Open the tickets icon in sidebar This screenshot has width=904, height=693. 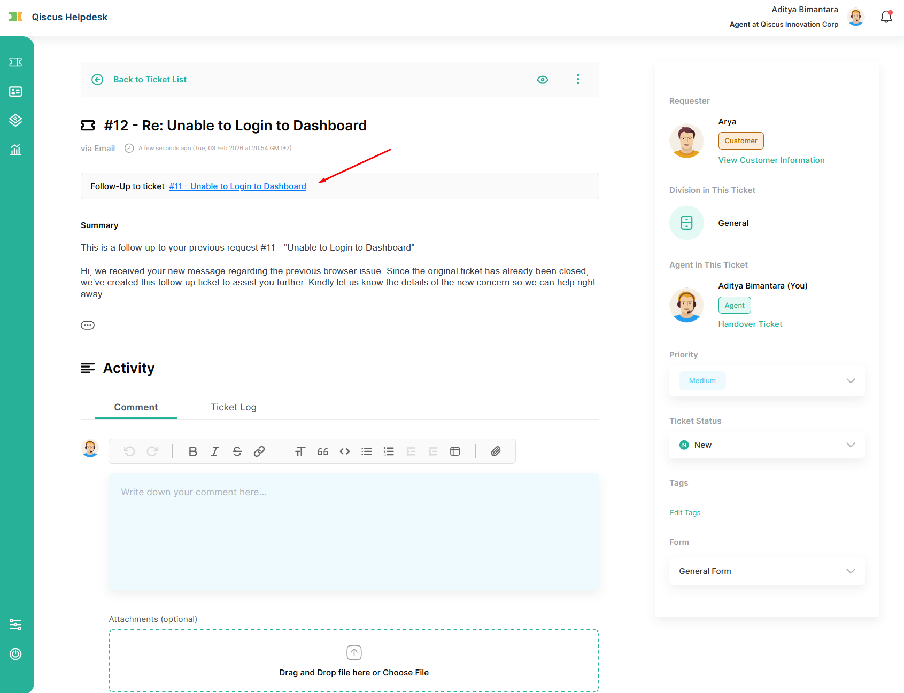[16, 62]
